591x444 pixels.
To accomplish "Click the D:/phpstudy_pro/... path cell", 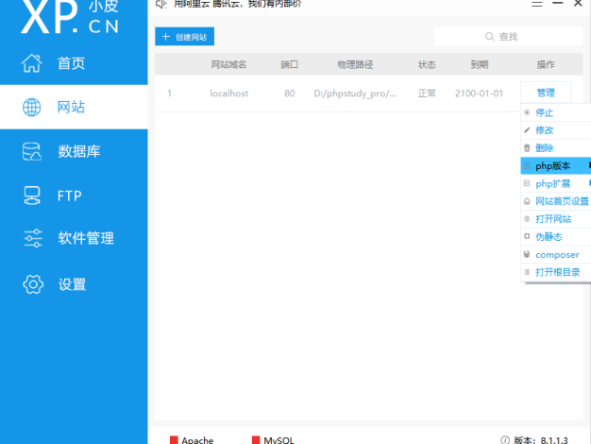I will (x=355, y=94).
